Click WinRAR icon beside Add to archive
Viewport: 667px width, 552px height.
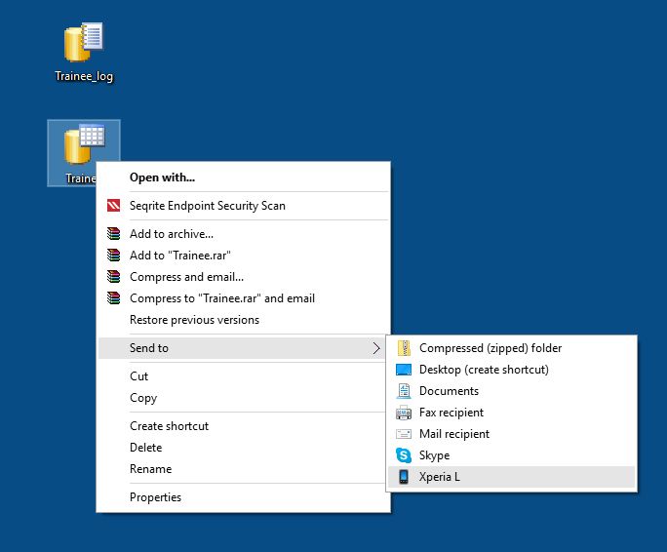[x=113, y=234]
